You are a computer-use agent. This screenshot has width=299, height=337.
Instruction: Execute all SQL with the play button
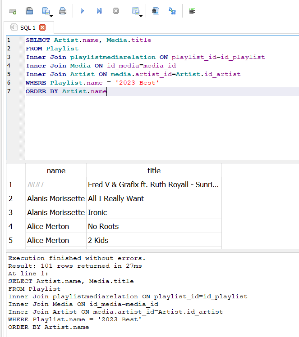pos(82,11)
